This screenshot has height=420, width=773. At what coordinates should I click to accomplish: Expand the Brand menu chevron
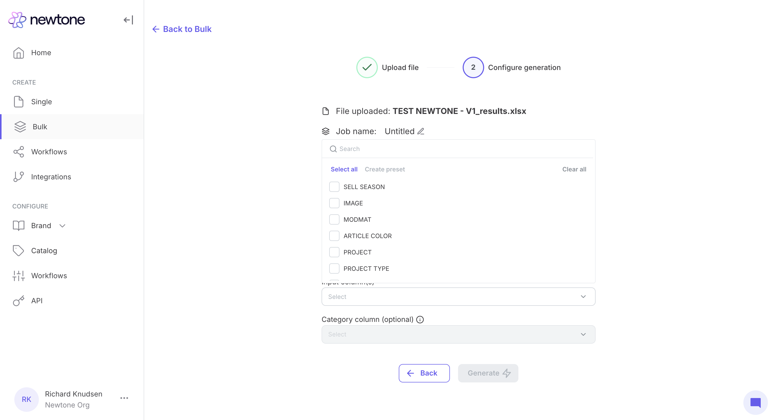click(x=62, y=226)
